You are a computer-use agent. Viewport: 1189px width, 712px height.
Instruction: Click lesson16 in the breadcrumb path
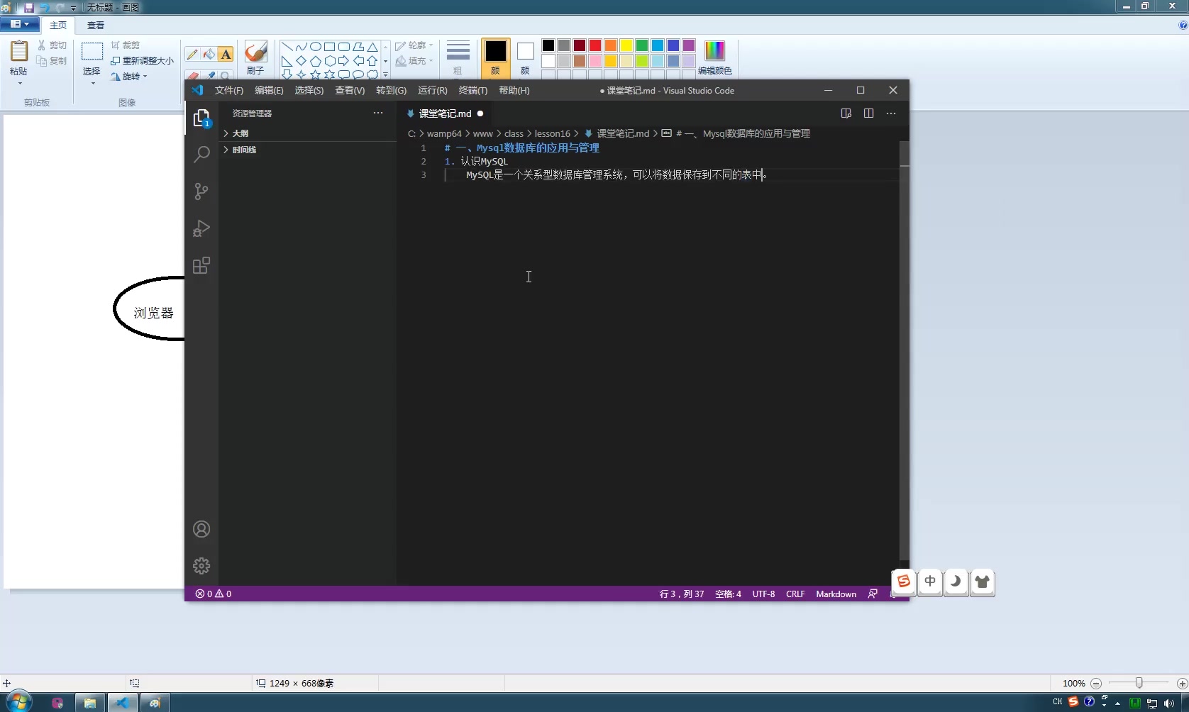[x=552, y=133]
